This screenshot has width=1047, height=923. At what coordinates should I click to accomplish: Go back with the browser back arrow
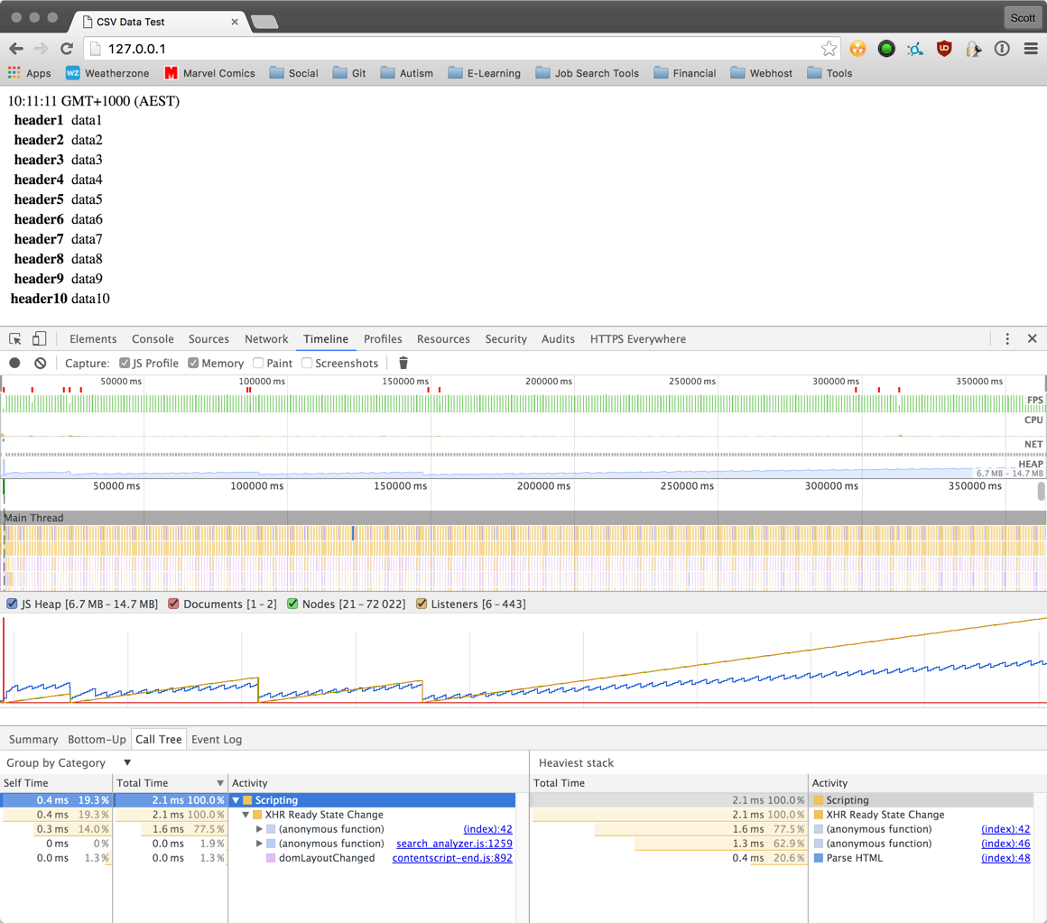[x=16, y=49]
